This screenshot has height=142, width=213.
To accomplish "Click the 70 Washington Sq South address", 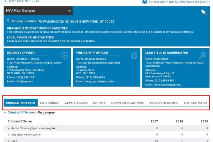I will pos(76,21).
